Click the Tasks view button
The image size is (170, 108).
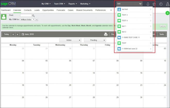point(161,34)
